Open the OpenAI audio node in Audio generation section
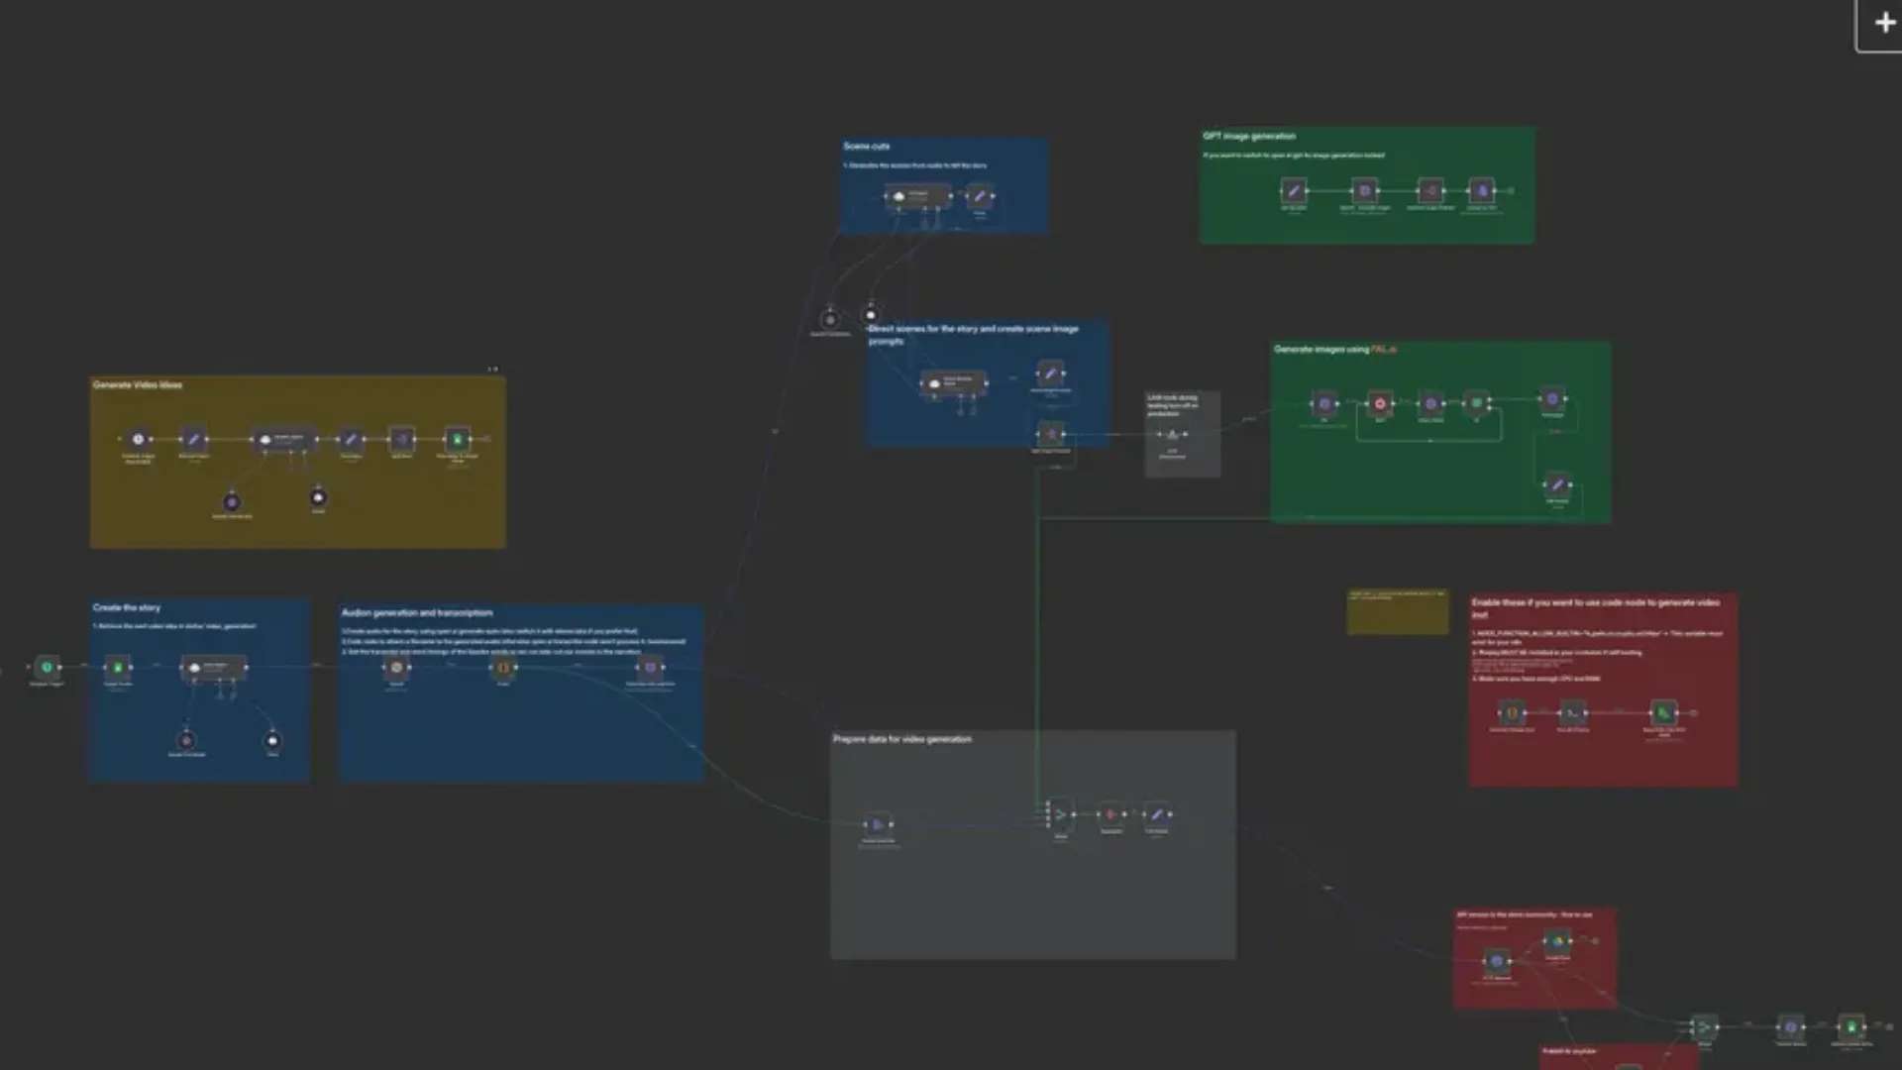The width and height of the screenshot is (1902, 1070). coord(396,668)
